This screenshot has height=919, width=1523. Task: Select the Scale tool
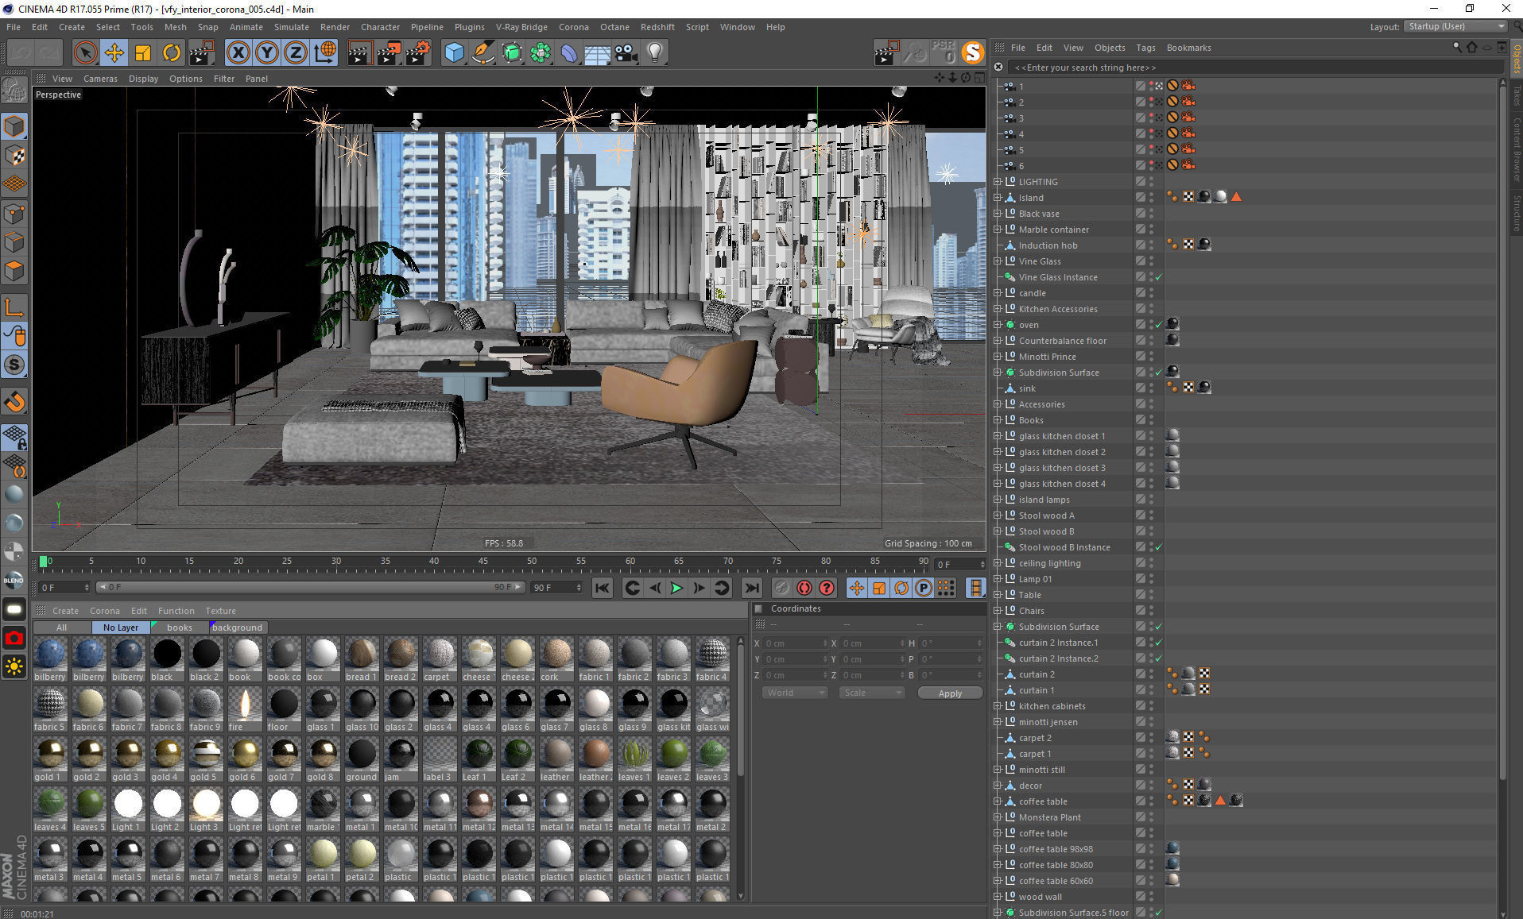click(x=143, y=53)
